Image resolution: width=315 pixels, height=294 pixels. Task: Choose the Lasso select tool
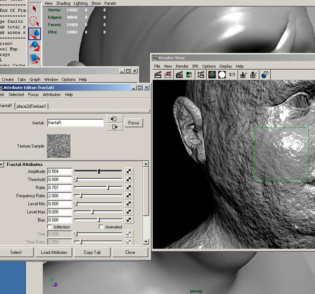tap(34, 21)
